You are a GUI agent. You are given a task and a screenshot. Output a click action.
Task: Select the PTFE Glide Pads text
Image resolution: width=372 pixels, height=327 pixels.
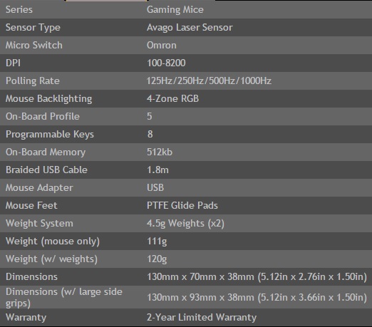tap(182, 205)
